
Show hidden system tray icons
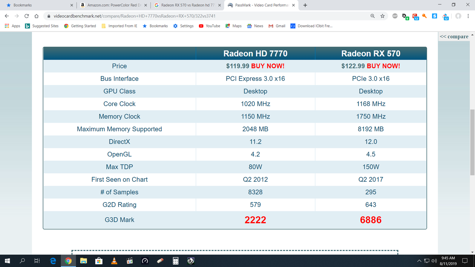pos(419,261)
